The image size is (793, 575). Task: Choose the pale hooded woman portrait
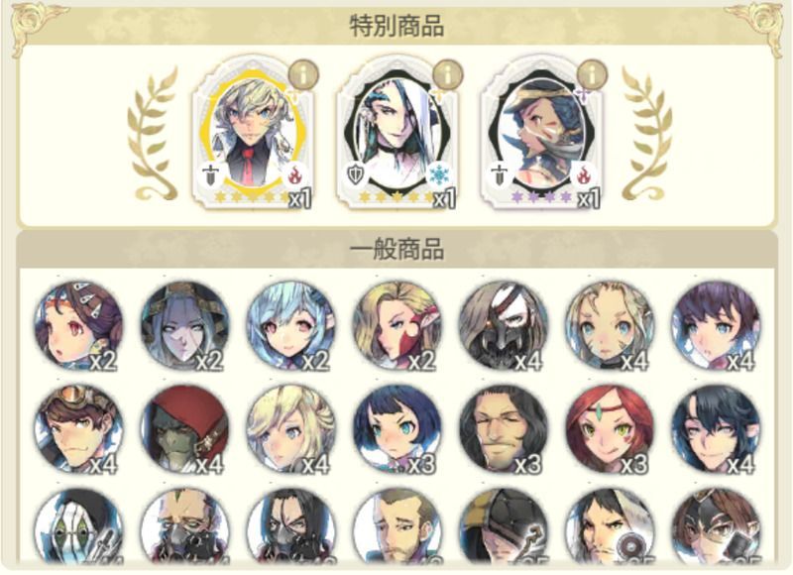pyautogui.click(x=184, y=325)
